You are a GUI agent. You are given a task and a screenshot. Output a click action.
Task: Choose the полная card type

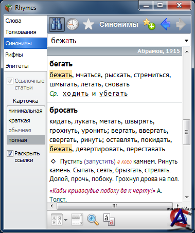(26, 140)
